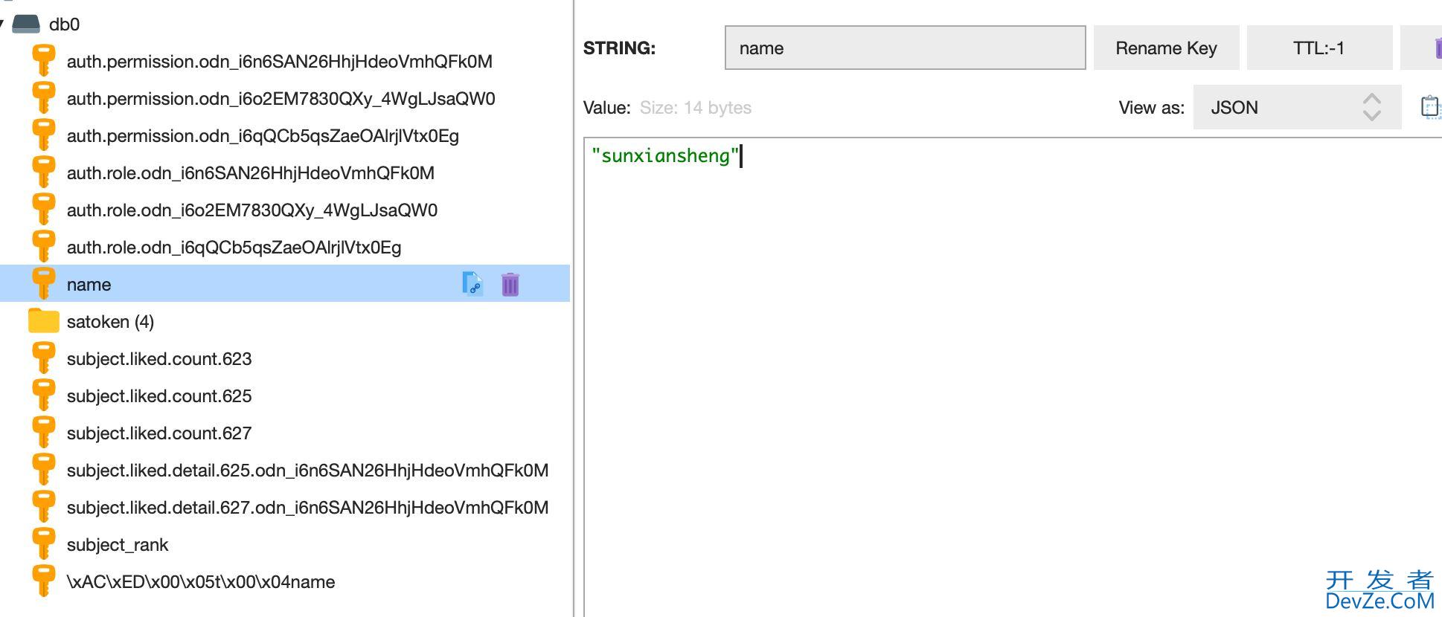The image size is (1442, 617).
Task: Click the Rename Key button
Action: pos(1166,48)
